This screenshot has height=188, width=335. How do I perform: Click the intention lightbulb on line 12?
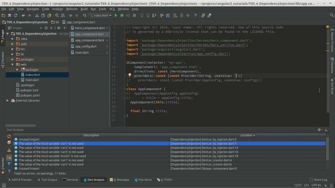tap(129, 75)
